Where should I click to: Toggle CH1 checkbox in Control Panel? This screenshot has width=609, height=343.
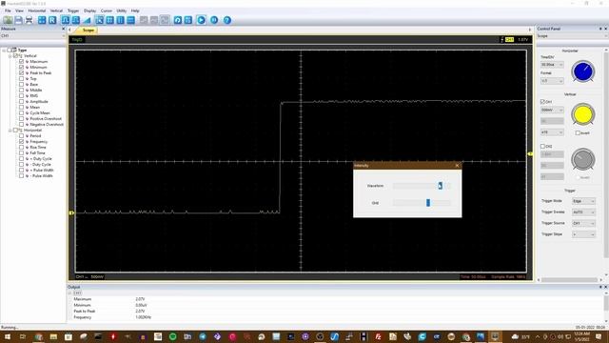[542, 102]
